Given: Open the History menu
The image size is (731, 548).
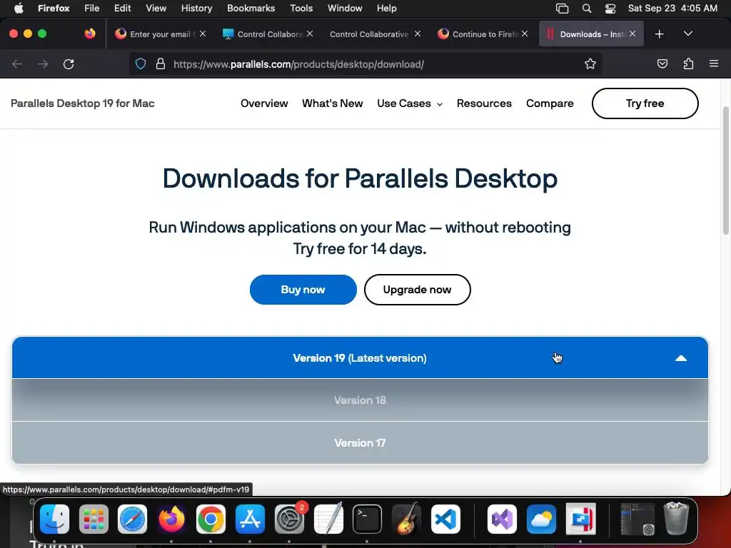Looking at the screenshot, I should click(x=196, y=8).
